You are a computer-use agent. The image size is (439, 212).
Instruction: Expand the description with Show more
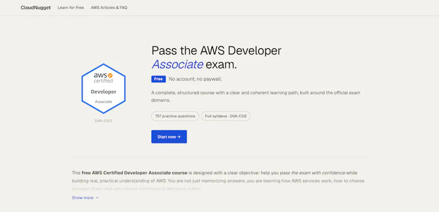point(86,198)
